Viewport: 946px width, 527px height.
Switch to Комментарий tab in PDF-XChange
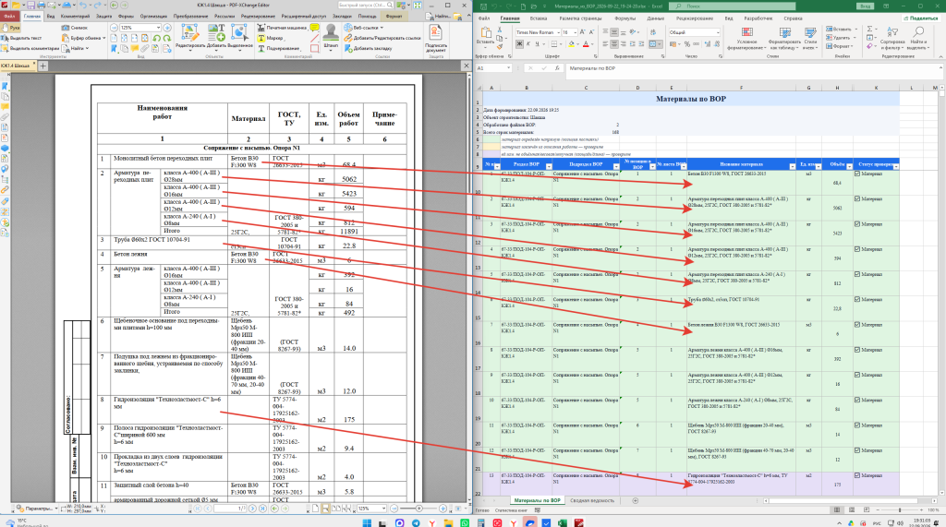tap(76, 17)
